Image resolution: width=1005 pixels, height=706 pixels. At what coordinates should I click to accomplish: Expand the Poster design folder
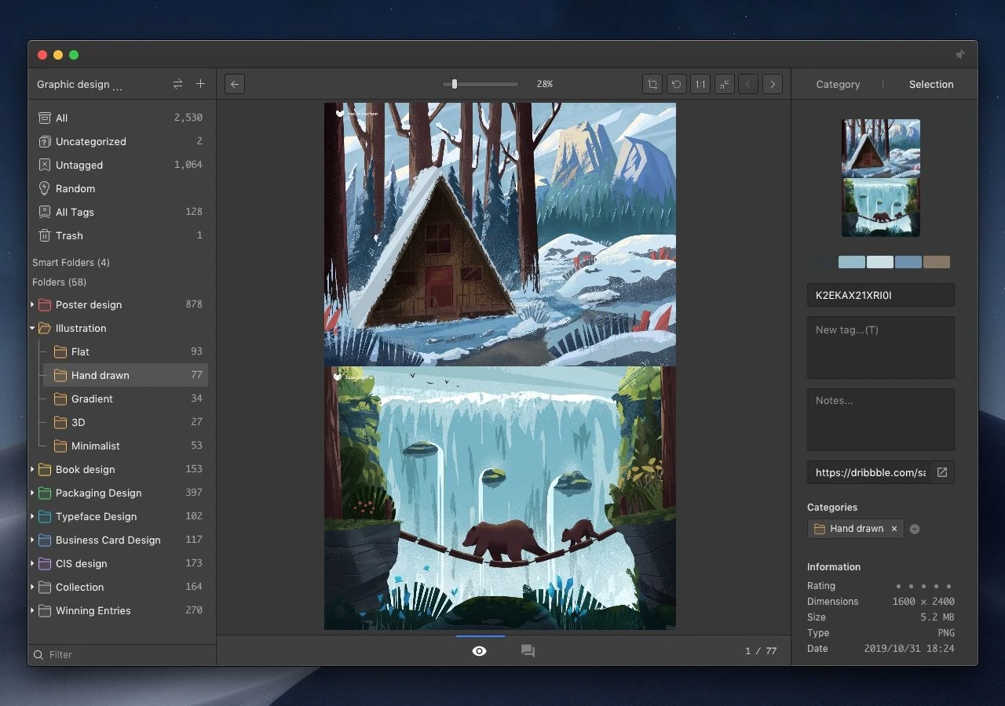[x=32, y=304]
